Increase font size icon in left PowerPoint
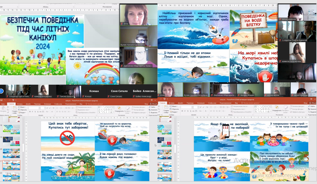 point(47,108)
